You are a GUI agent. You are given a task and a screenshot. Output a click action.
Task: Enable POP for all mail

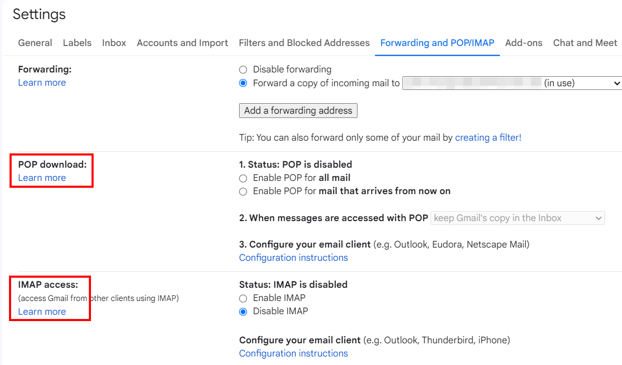(243, 178)
